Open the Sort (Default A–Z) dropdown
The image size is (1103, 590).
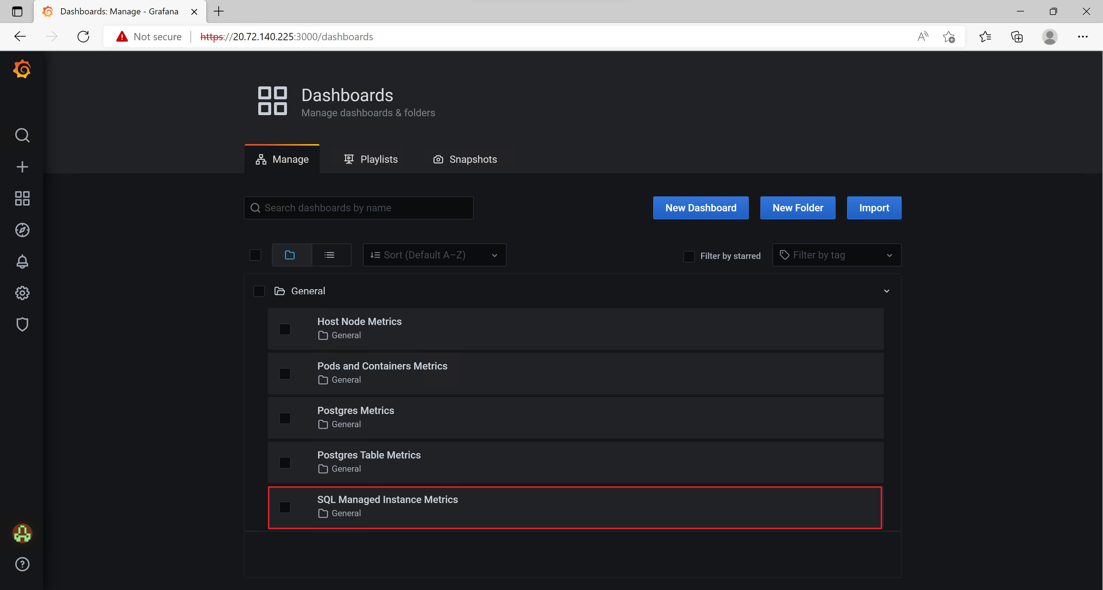(x=434, y=255)
